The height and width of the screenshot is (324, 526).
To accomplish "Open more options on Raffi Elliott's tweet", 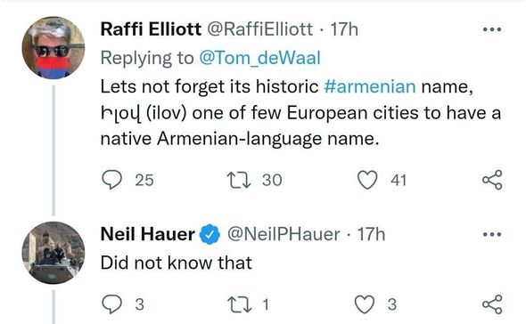I will pyautogui.click(x=492, y=29).
